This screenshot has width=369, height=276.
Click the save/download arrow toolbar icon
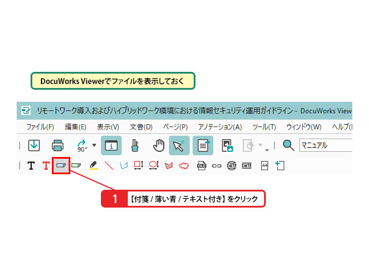coord(34,145)
